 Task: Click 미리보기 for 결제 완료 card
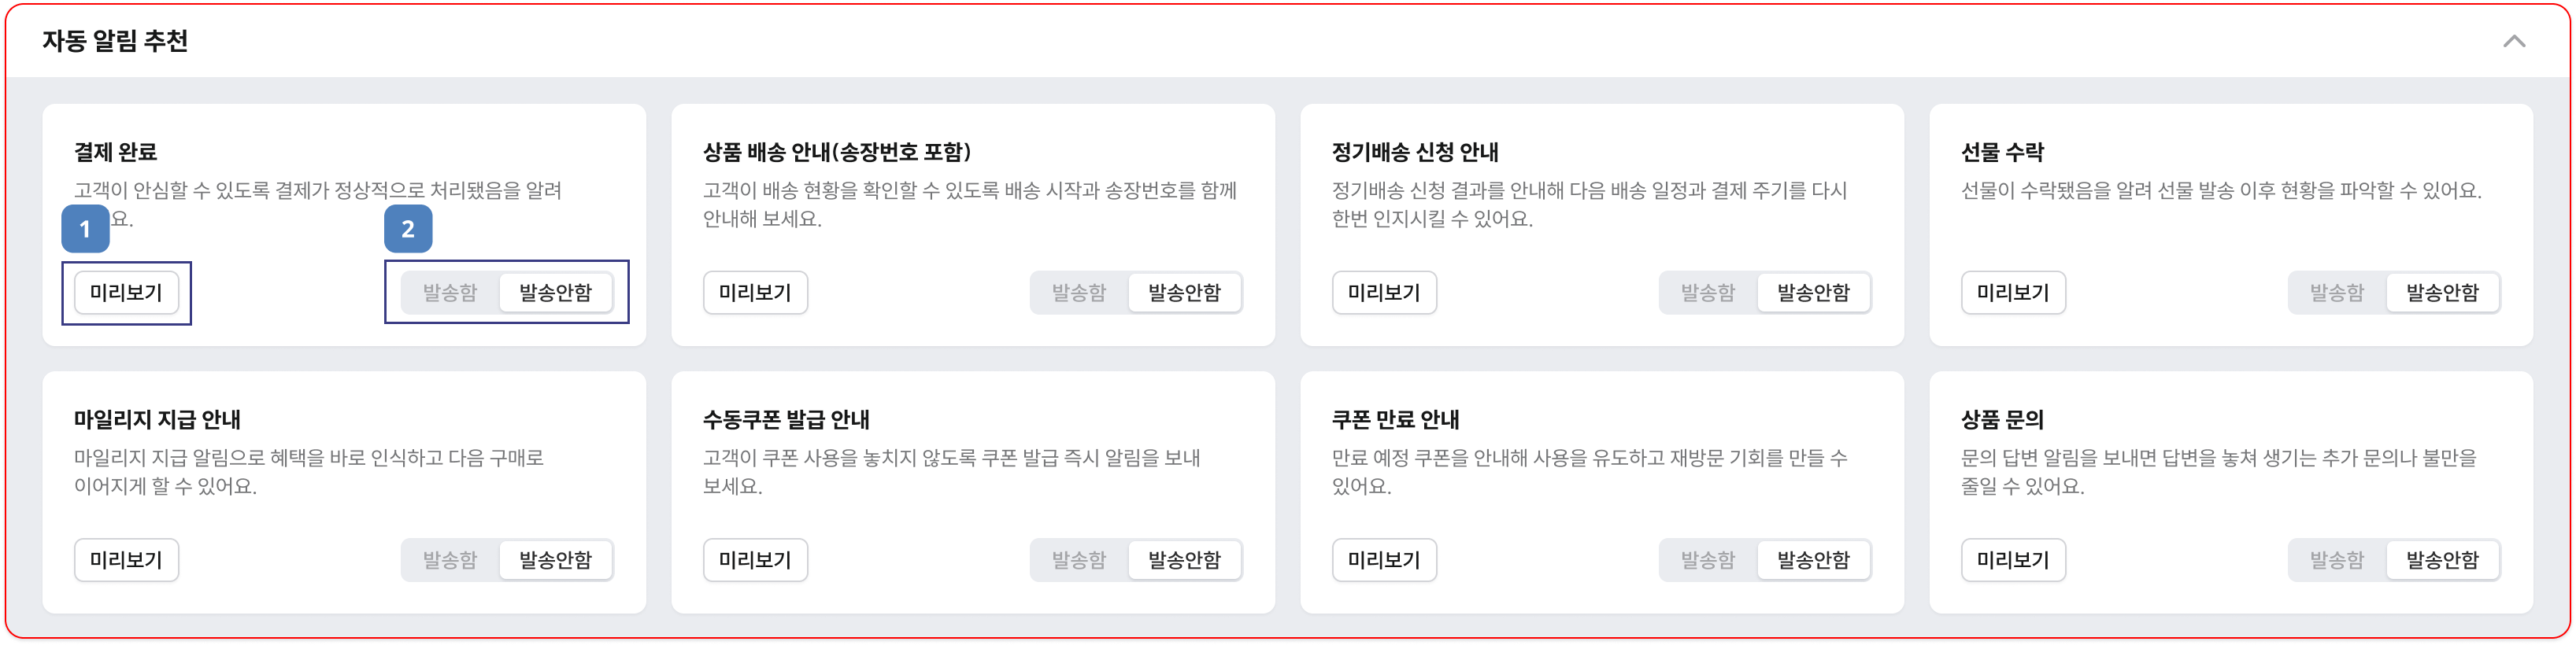(126, 293)
